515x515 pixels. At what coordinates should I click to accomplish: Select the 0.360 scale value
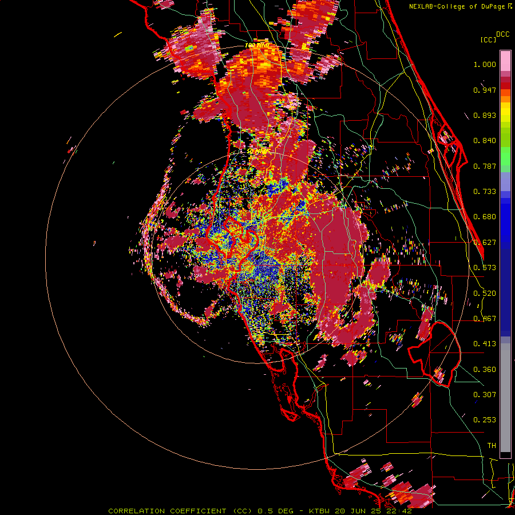point(485,370)
